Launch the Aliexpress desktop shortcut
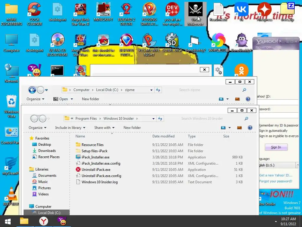The image size is (302, 227). point(265,12)
